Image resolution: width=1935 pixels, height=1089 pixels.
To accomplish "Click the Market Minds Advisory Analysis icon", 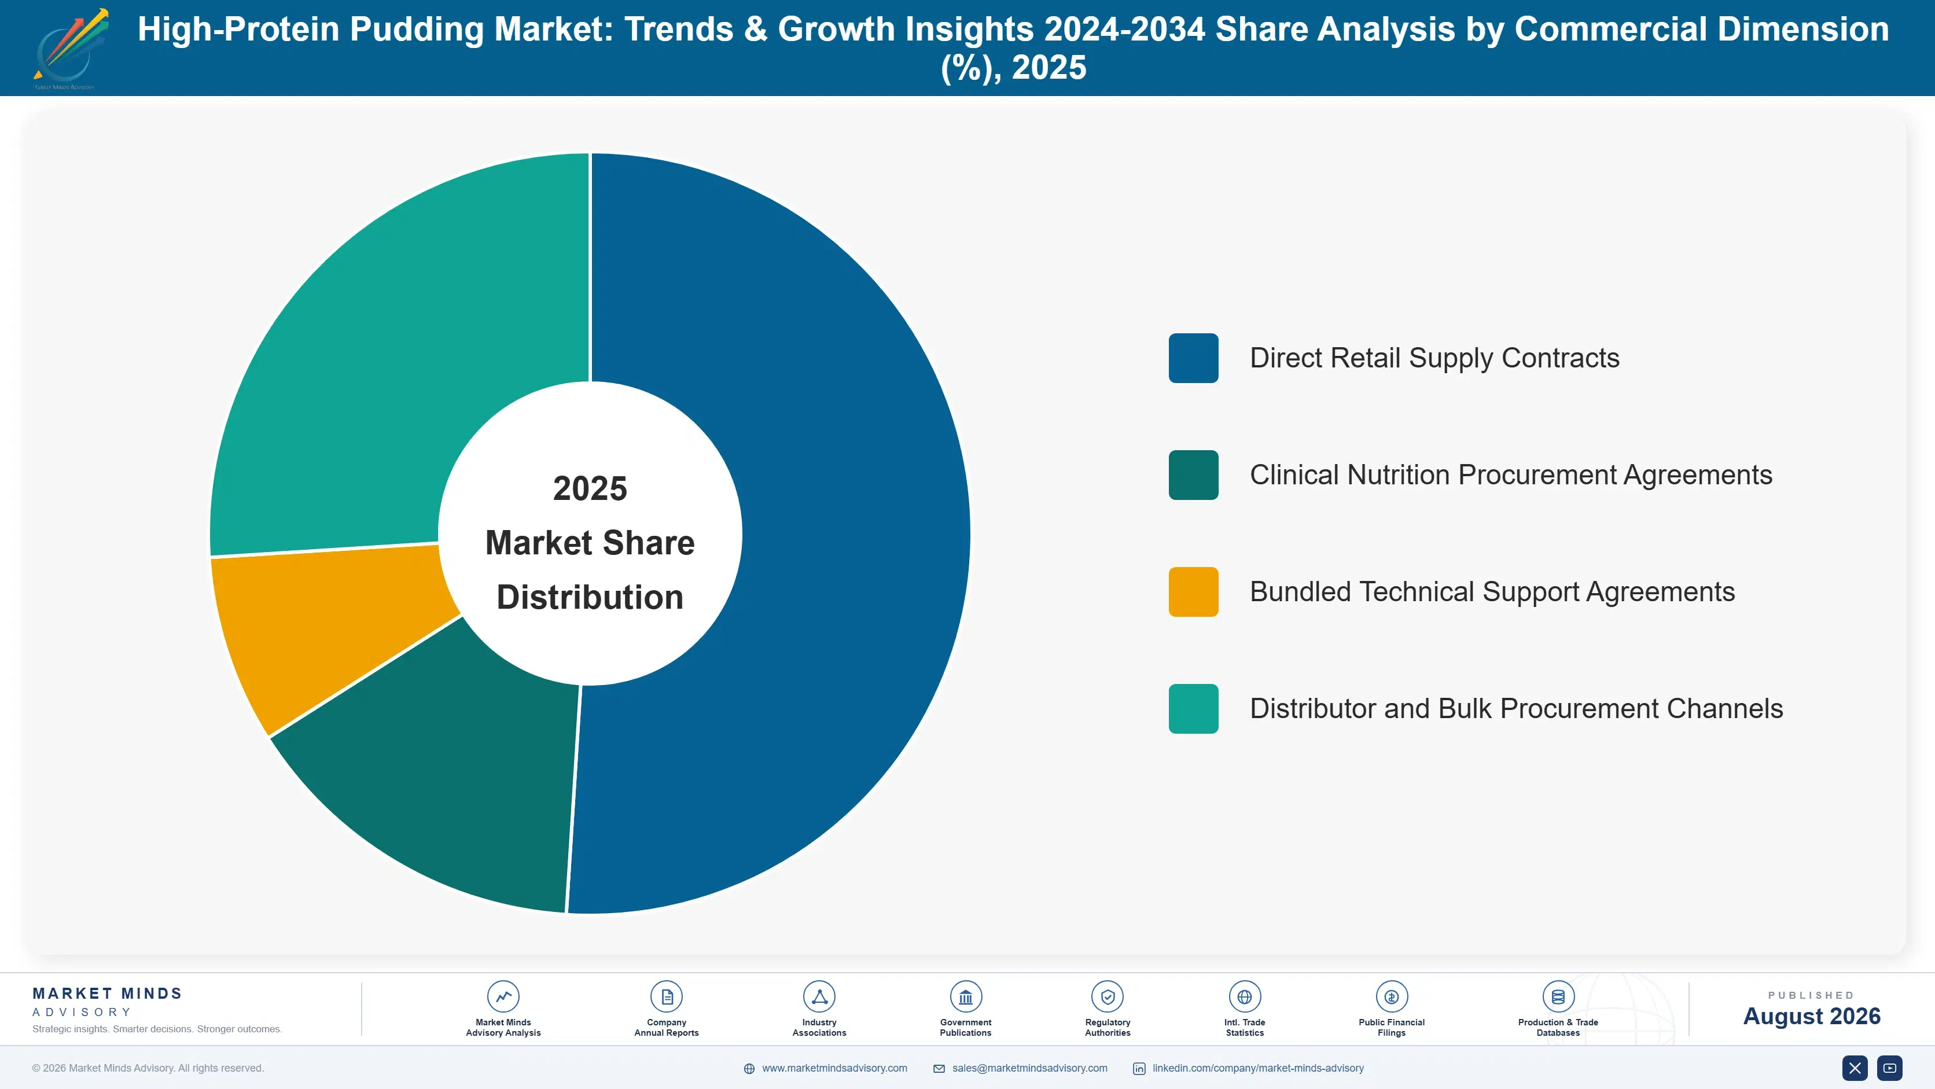I will coord(503,996).
